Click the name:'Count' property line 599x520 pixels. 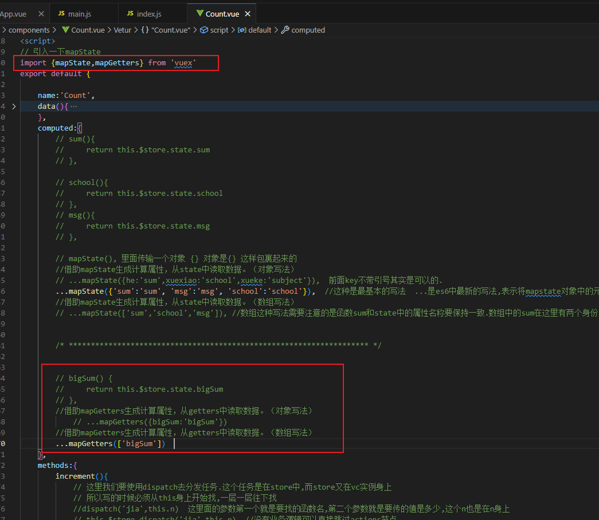(x=66, y=96)
